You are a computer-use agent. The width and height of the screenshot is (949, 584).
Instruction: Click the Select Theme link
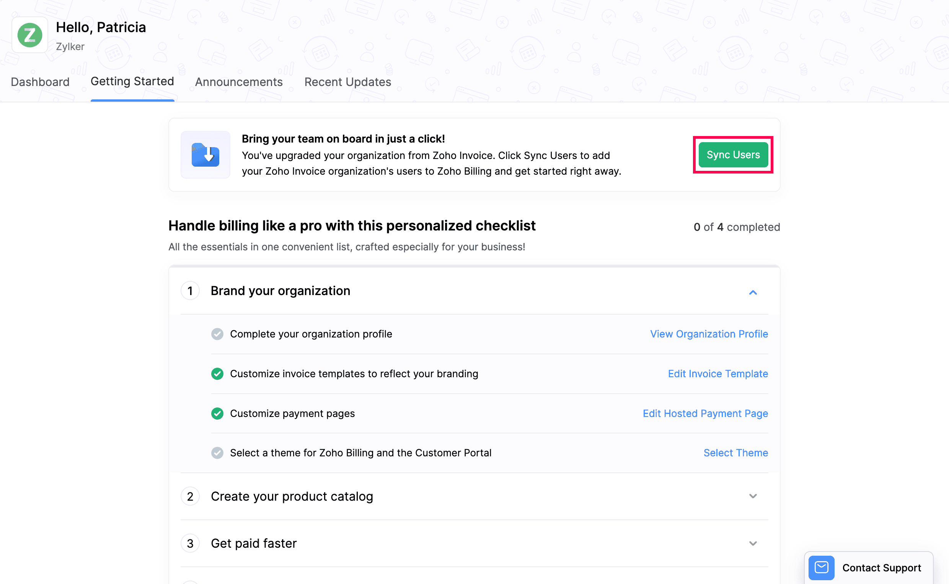735,453
